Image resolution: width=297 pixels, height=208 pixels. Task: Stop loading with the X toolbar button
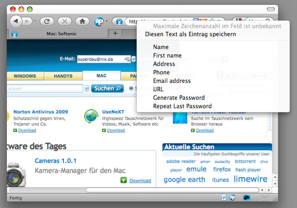point(65,21)
